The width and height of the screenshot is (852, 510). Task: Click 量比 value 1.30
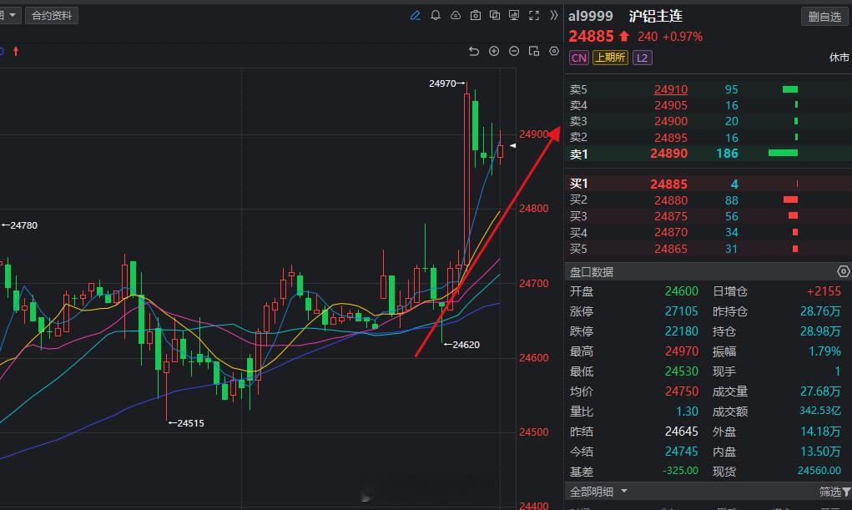[x=687, y=411]
